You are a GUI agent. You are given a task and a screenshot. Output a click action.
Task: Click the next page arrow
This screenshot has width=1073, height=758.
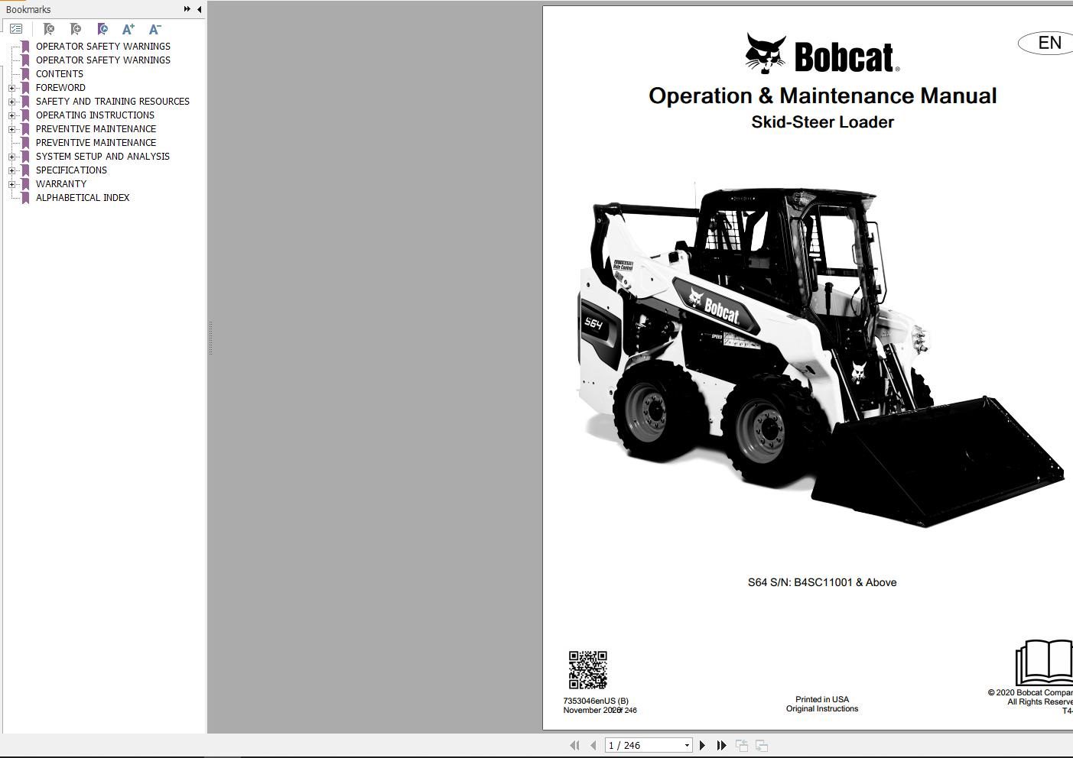[702, 744]
